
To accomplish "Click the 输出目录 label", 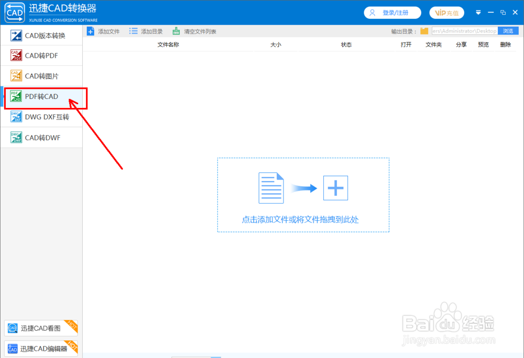I will click(x=403, y=31).
